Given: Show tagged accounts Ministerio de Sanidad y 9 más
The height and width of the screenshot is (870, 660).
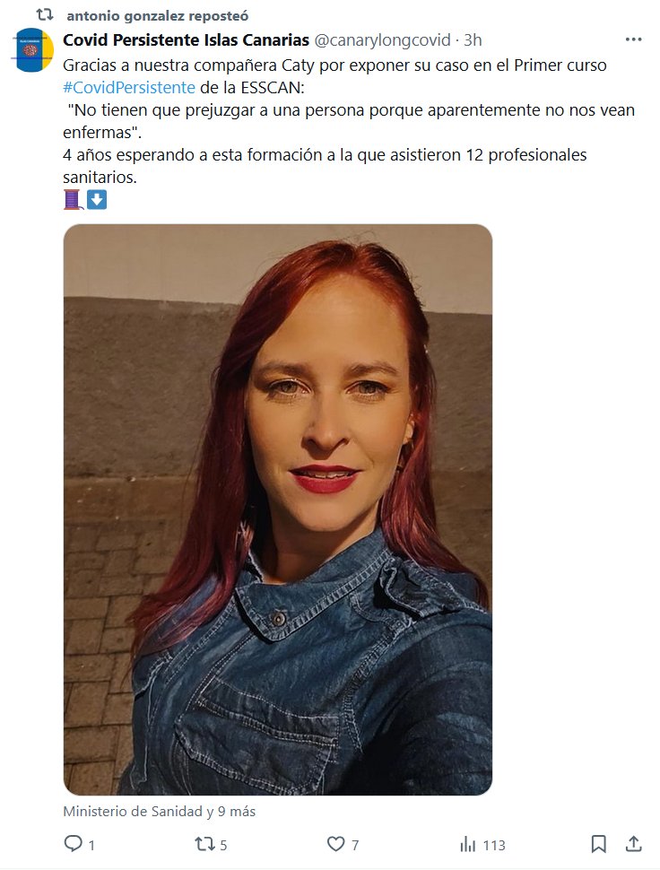Looking at the screenshot, I should point(160,812).
